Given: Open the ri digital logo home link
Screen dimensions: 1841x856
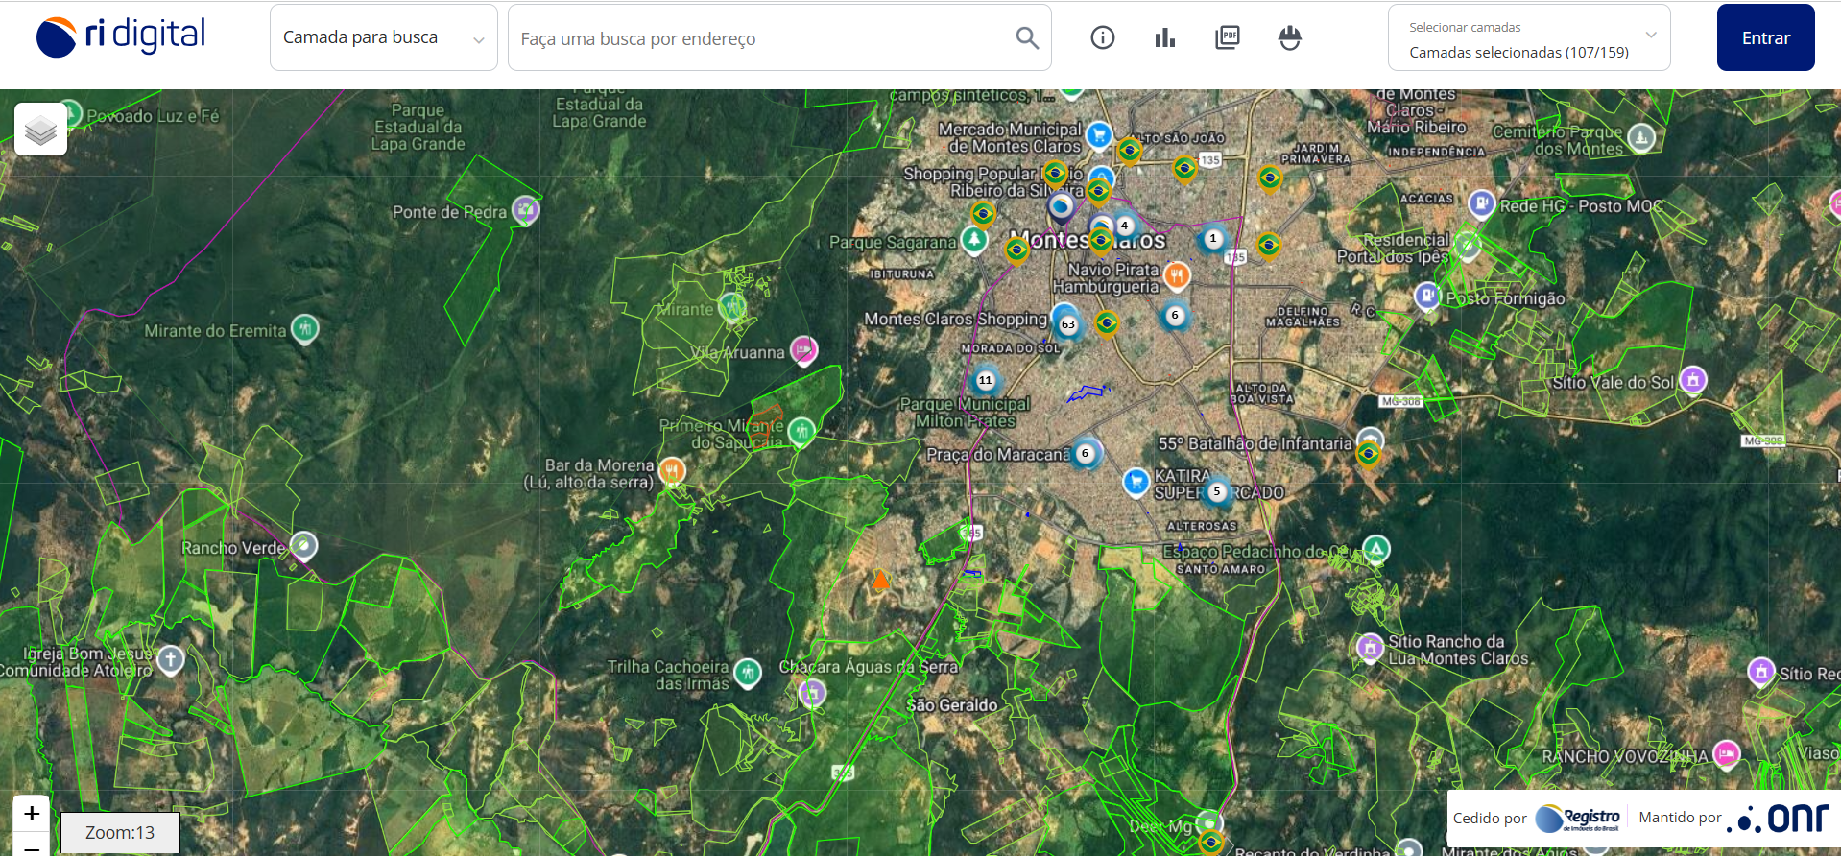Looking at the screenshot, I should pyautogui.click(x=121, y=36).
